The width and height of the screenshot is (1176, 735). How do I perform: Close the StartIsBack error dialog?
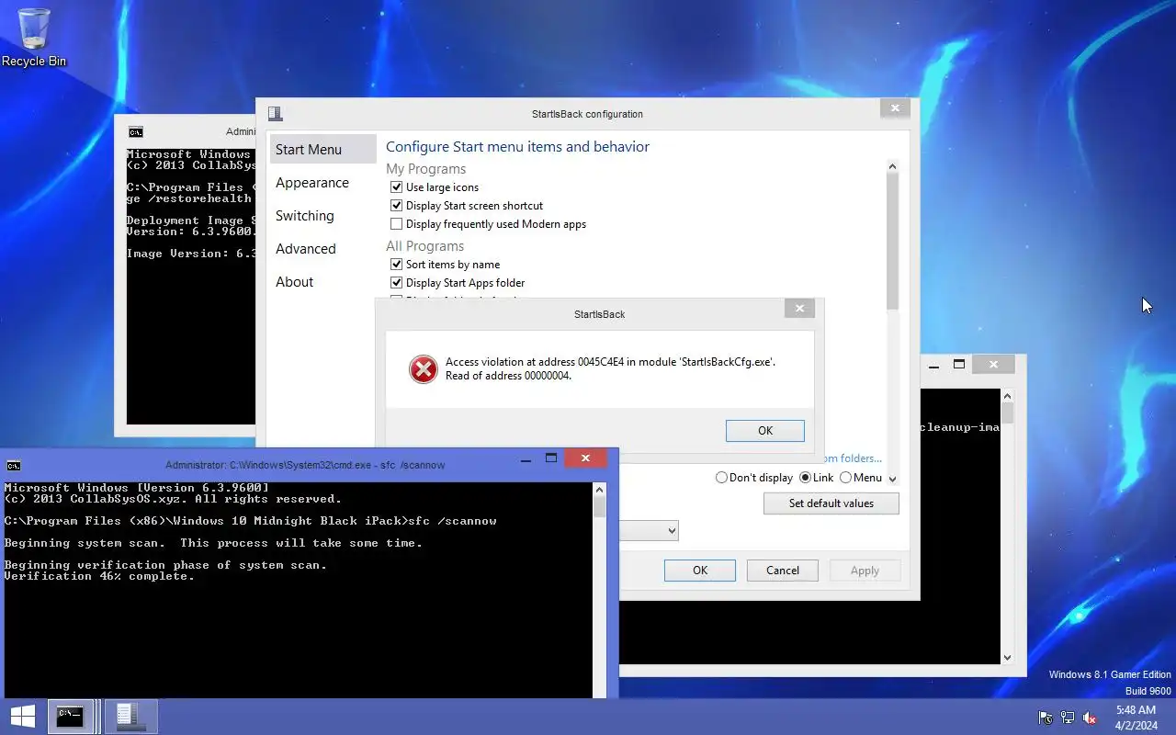tap(799, 309)
